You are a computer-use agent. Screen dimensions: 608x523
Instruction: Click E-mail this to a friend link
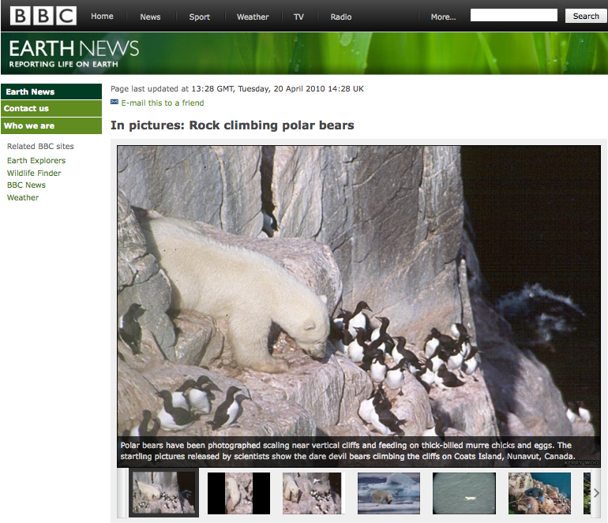click(x=163, y=103)
